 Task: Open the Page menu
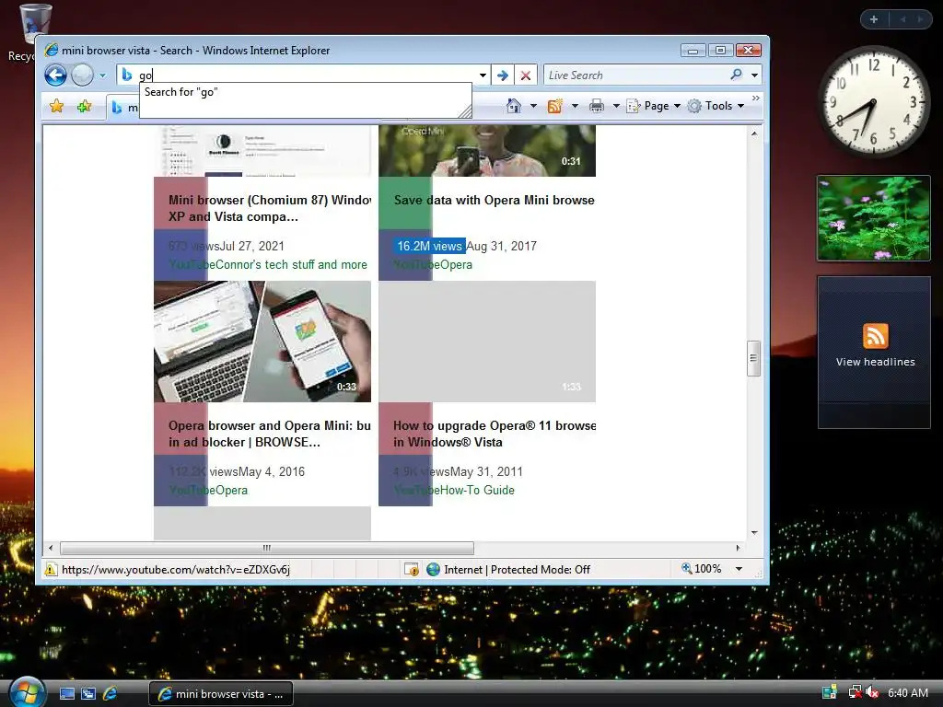point(654,106)
